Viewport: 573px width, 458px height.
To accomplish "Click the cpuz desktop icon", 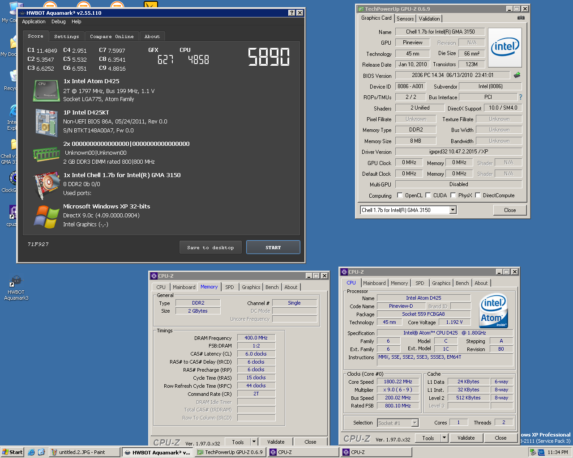I will tap(13, 216).
